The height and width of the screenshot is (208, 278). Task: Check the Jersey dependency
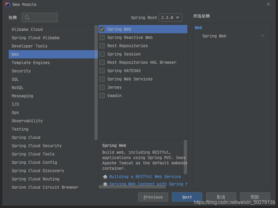pos(102,87)
